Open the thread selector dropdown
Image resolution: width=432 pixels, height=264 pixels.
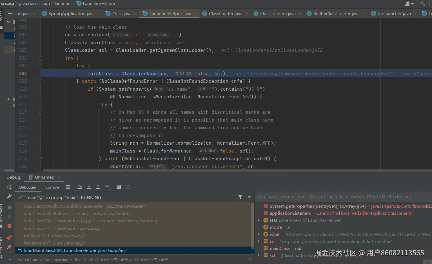coord(249,197)
